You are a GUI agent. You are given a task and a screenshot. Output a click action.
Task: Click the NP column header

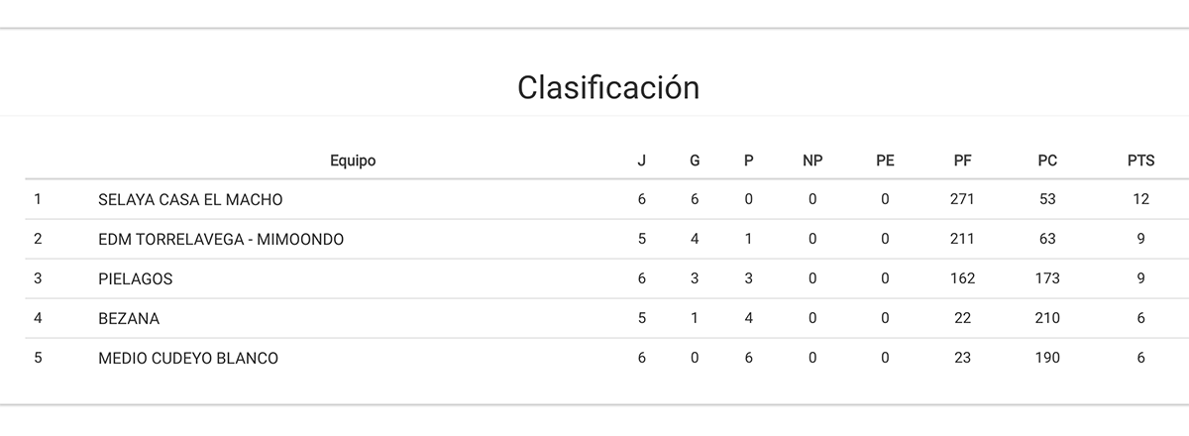coord(812,161)
